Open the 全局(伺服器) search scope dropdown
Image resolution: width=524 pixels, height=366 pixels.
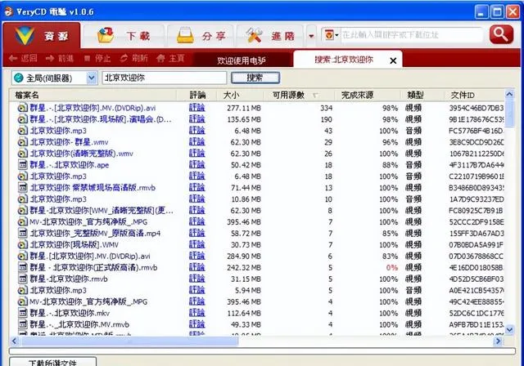point(55,78)
